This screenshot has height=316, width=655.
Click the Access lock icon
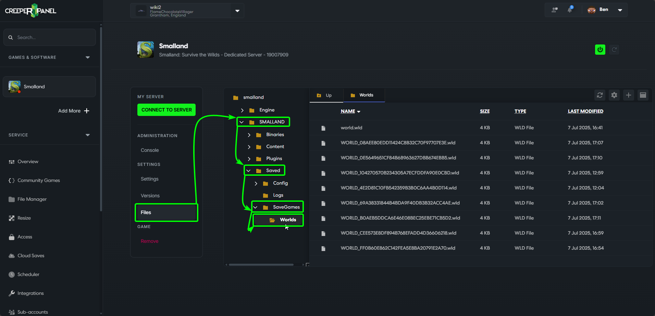click(x=12, y=237)
